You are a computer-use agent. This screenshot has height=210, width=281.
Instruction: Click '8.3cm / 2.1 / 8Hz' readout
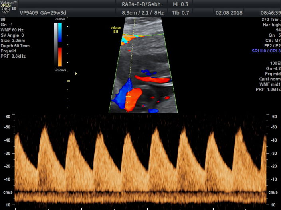pos(142,13)
